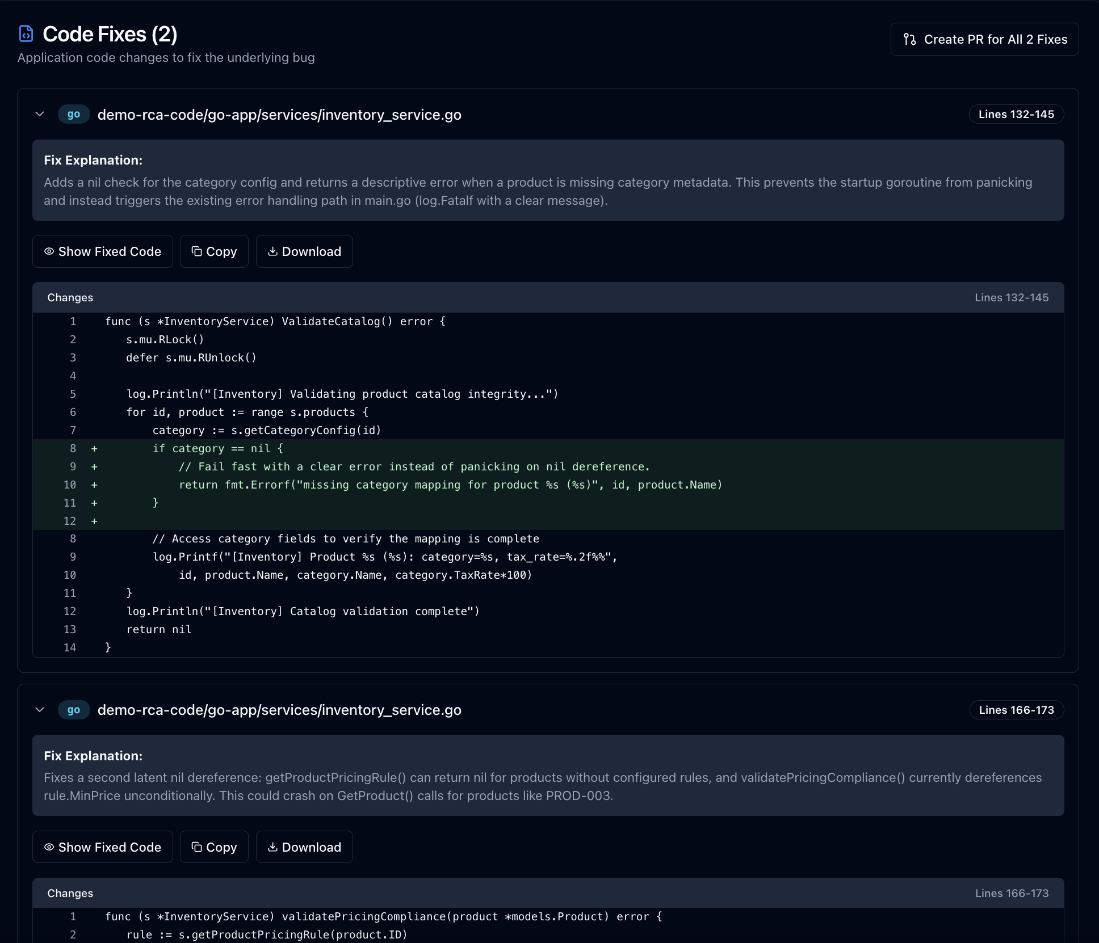This screenshot has height=943, width=1099.
Task: Click the Lines 132-145 badge
Action: pos(1016,114)
